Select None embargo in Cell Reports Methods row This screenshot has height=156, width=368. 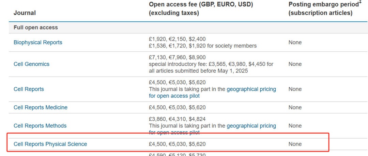coord(295,125)
